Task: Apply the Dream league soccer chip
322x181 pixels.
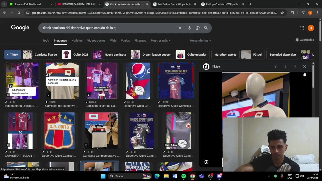Action: pos(152,55)
